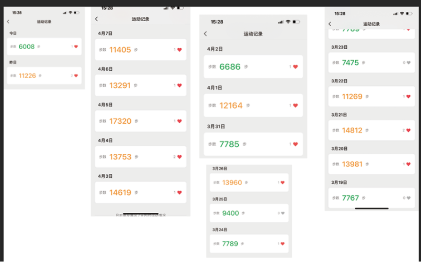Screen dimensions: 421x262
Task: Click the heart next to 11405 steps
Action: [x=179, y=50]
